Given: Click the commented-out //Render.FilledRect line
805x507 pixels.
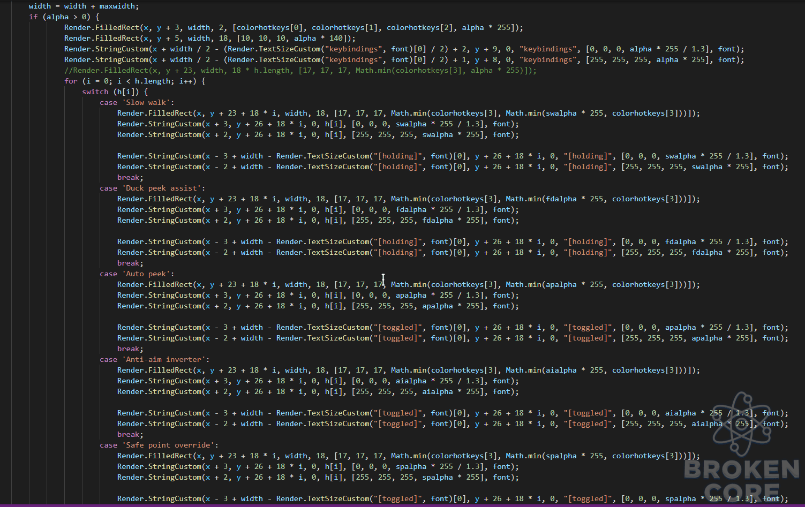Looking at the screenshot, I should pos(300,70).
